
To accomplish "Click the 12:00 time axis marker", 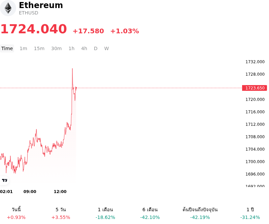I will pos(60,192).
